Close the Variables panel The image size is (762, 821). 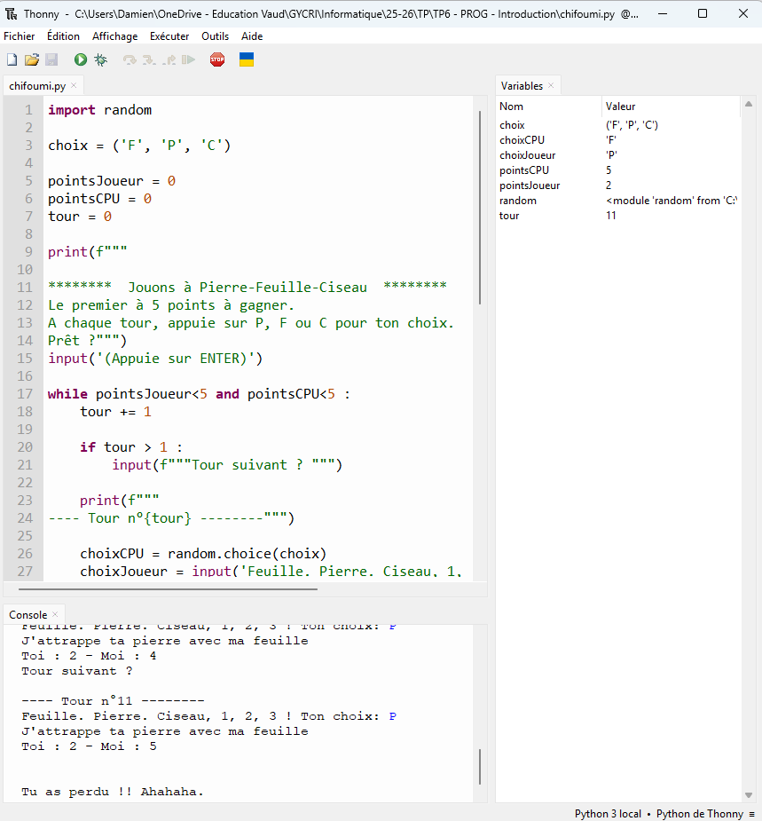point(552,85)
